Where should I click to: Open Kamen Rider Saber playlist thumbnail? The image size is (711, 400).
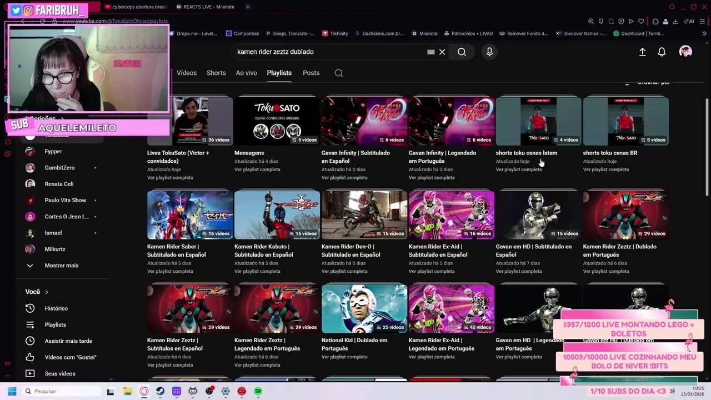coord(189,214)
